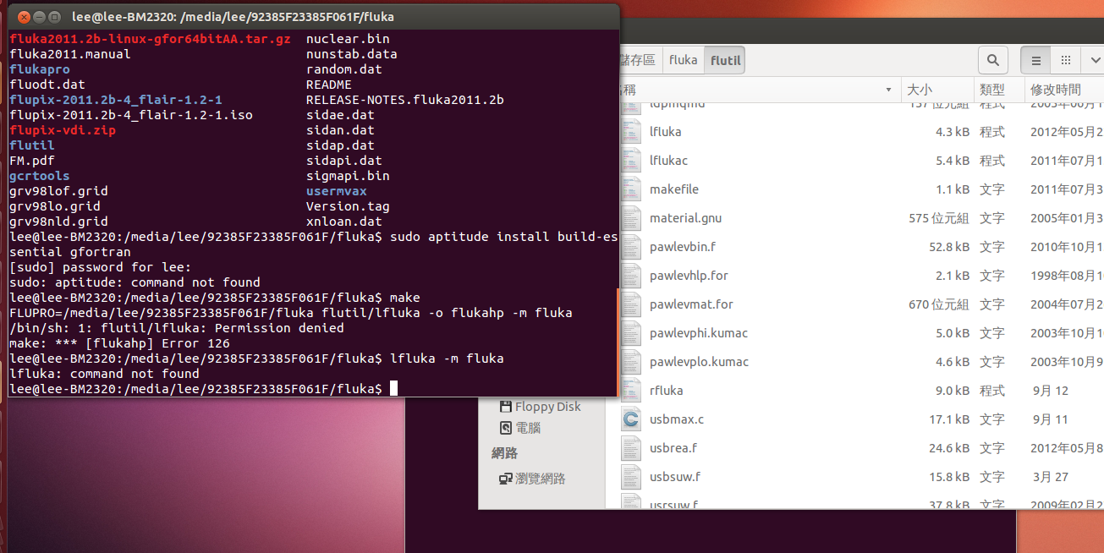The width and height of the screenshot is (1104, 553).
Task: Click the pawlevmat.for file icon
Action: pos(631,304)
